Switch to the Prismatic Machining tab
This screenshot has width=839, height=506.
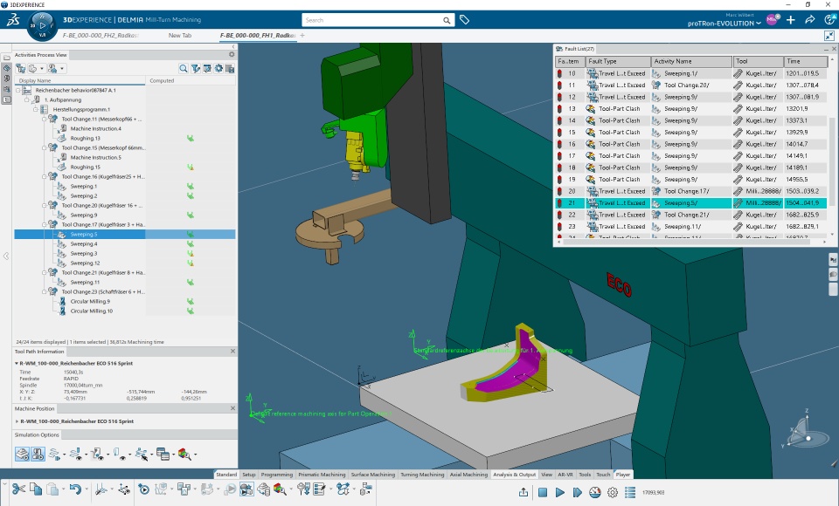(x=322, y=475)
